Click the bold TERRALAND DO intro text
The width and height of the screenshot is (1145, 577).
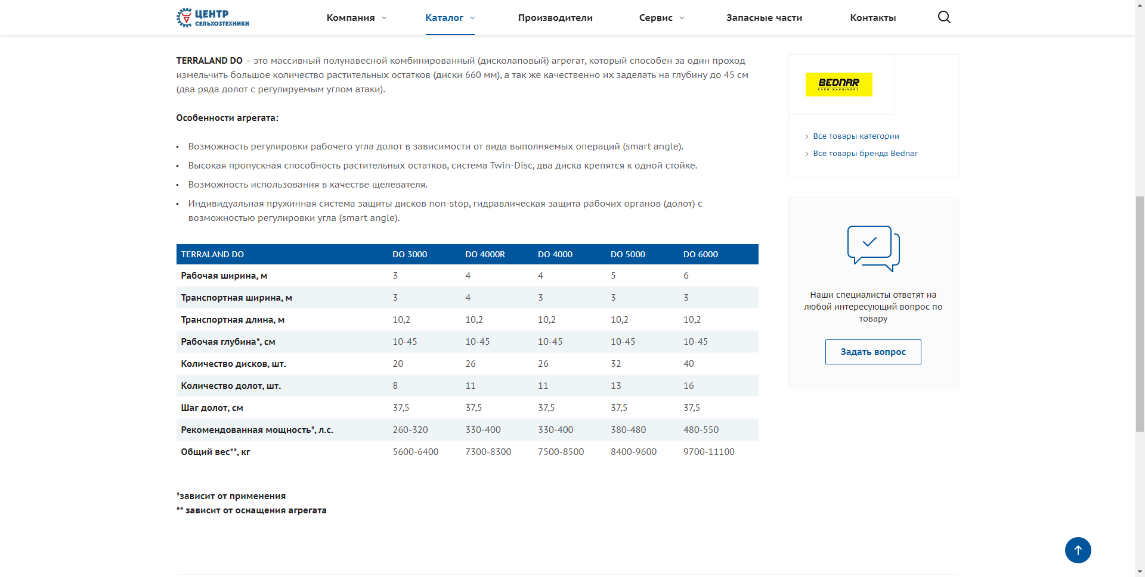point(209,61)
